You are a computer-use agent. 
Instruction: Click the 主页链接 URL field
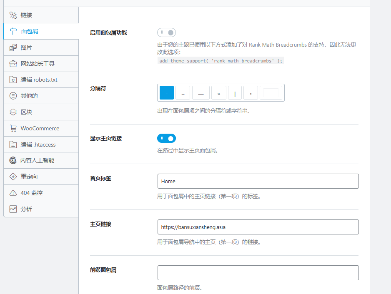[x=258, y=227]
